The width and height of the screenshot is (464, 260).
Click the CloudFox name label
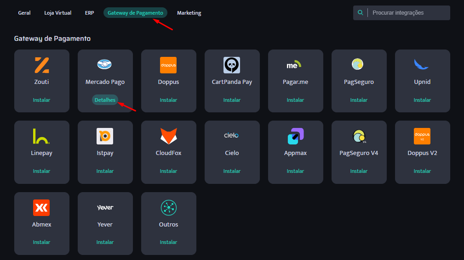168,153
